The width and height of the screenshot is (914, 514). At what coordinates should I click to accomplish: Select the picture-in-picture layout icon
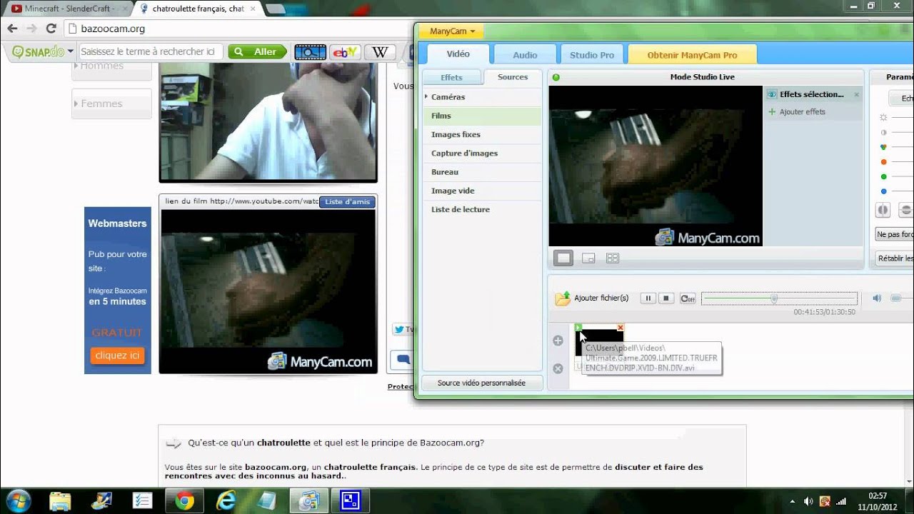(x=588, y=258)
